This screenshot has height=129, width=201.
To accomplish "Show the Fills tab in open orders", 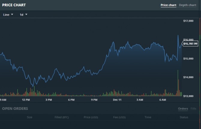I will [193, 109].
